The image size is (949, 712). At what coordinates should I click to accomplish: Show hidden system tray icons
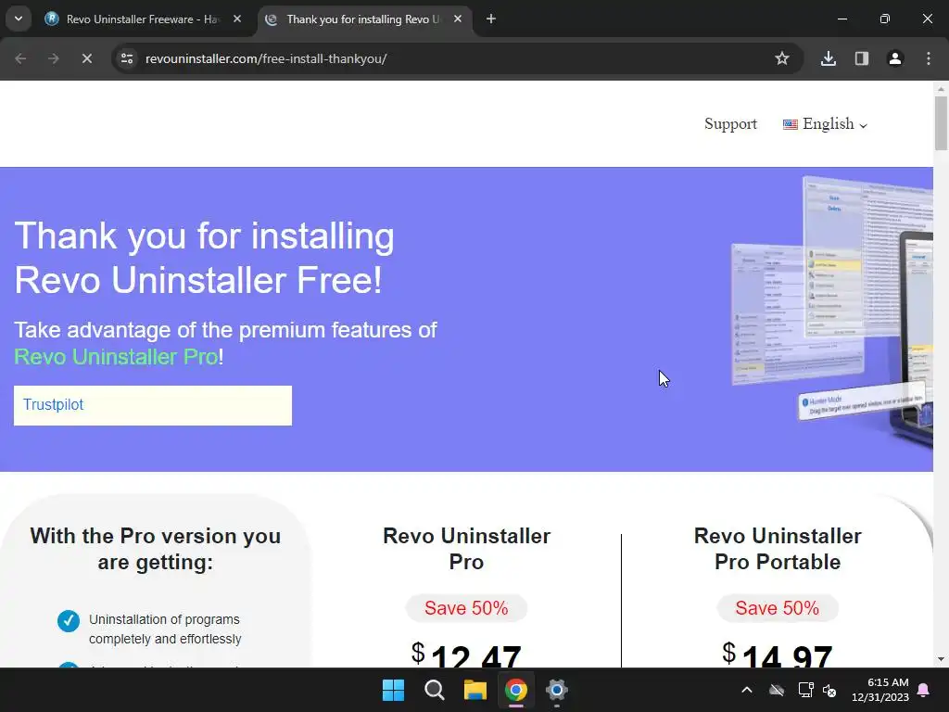pyautogui.click(x=747, y=690)
